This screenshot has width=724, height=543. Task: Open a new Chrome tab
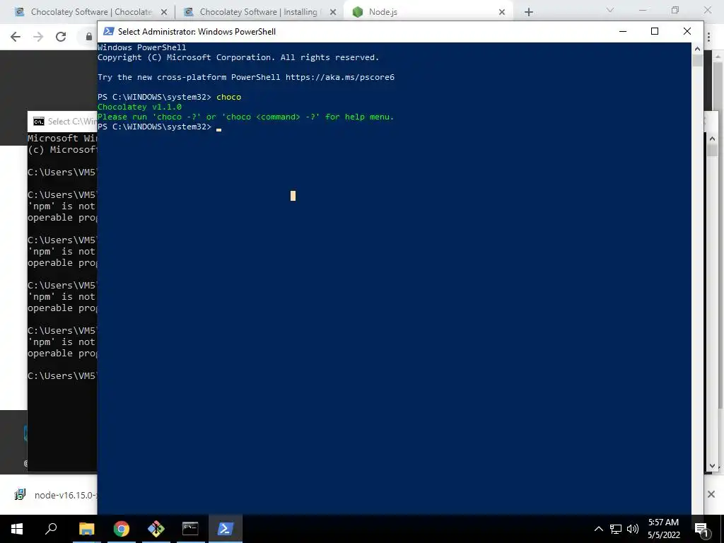[529, 12]
